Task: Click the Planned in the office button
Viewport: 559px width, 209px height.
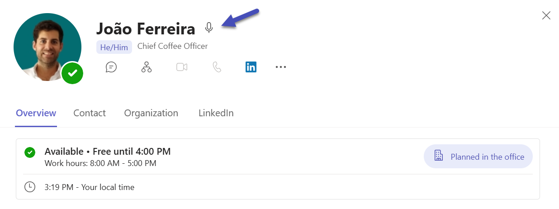Action: [x=478, y=157]
